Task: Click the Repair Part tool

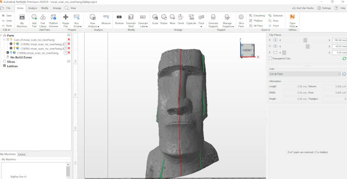Action: (65, 20)
